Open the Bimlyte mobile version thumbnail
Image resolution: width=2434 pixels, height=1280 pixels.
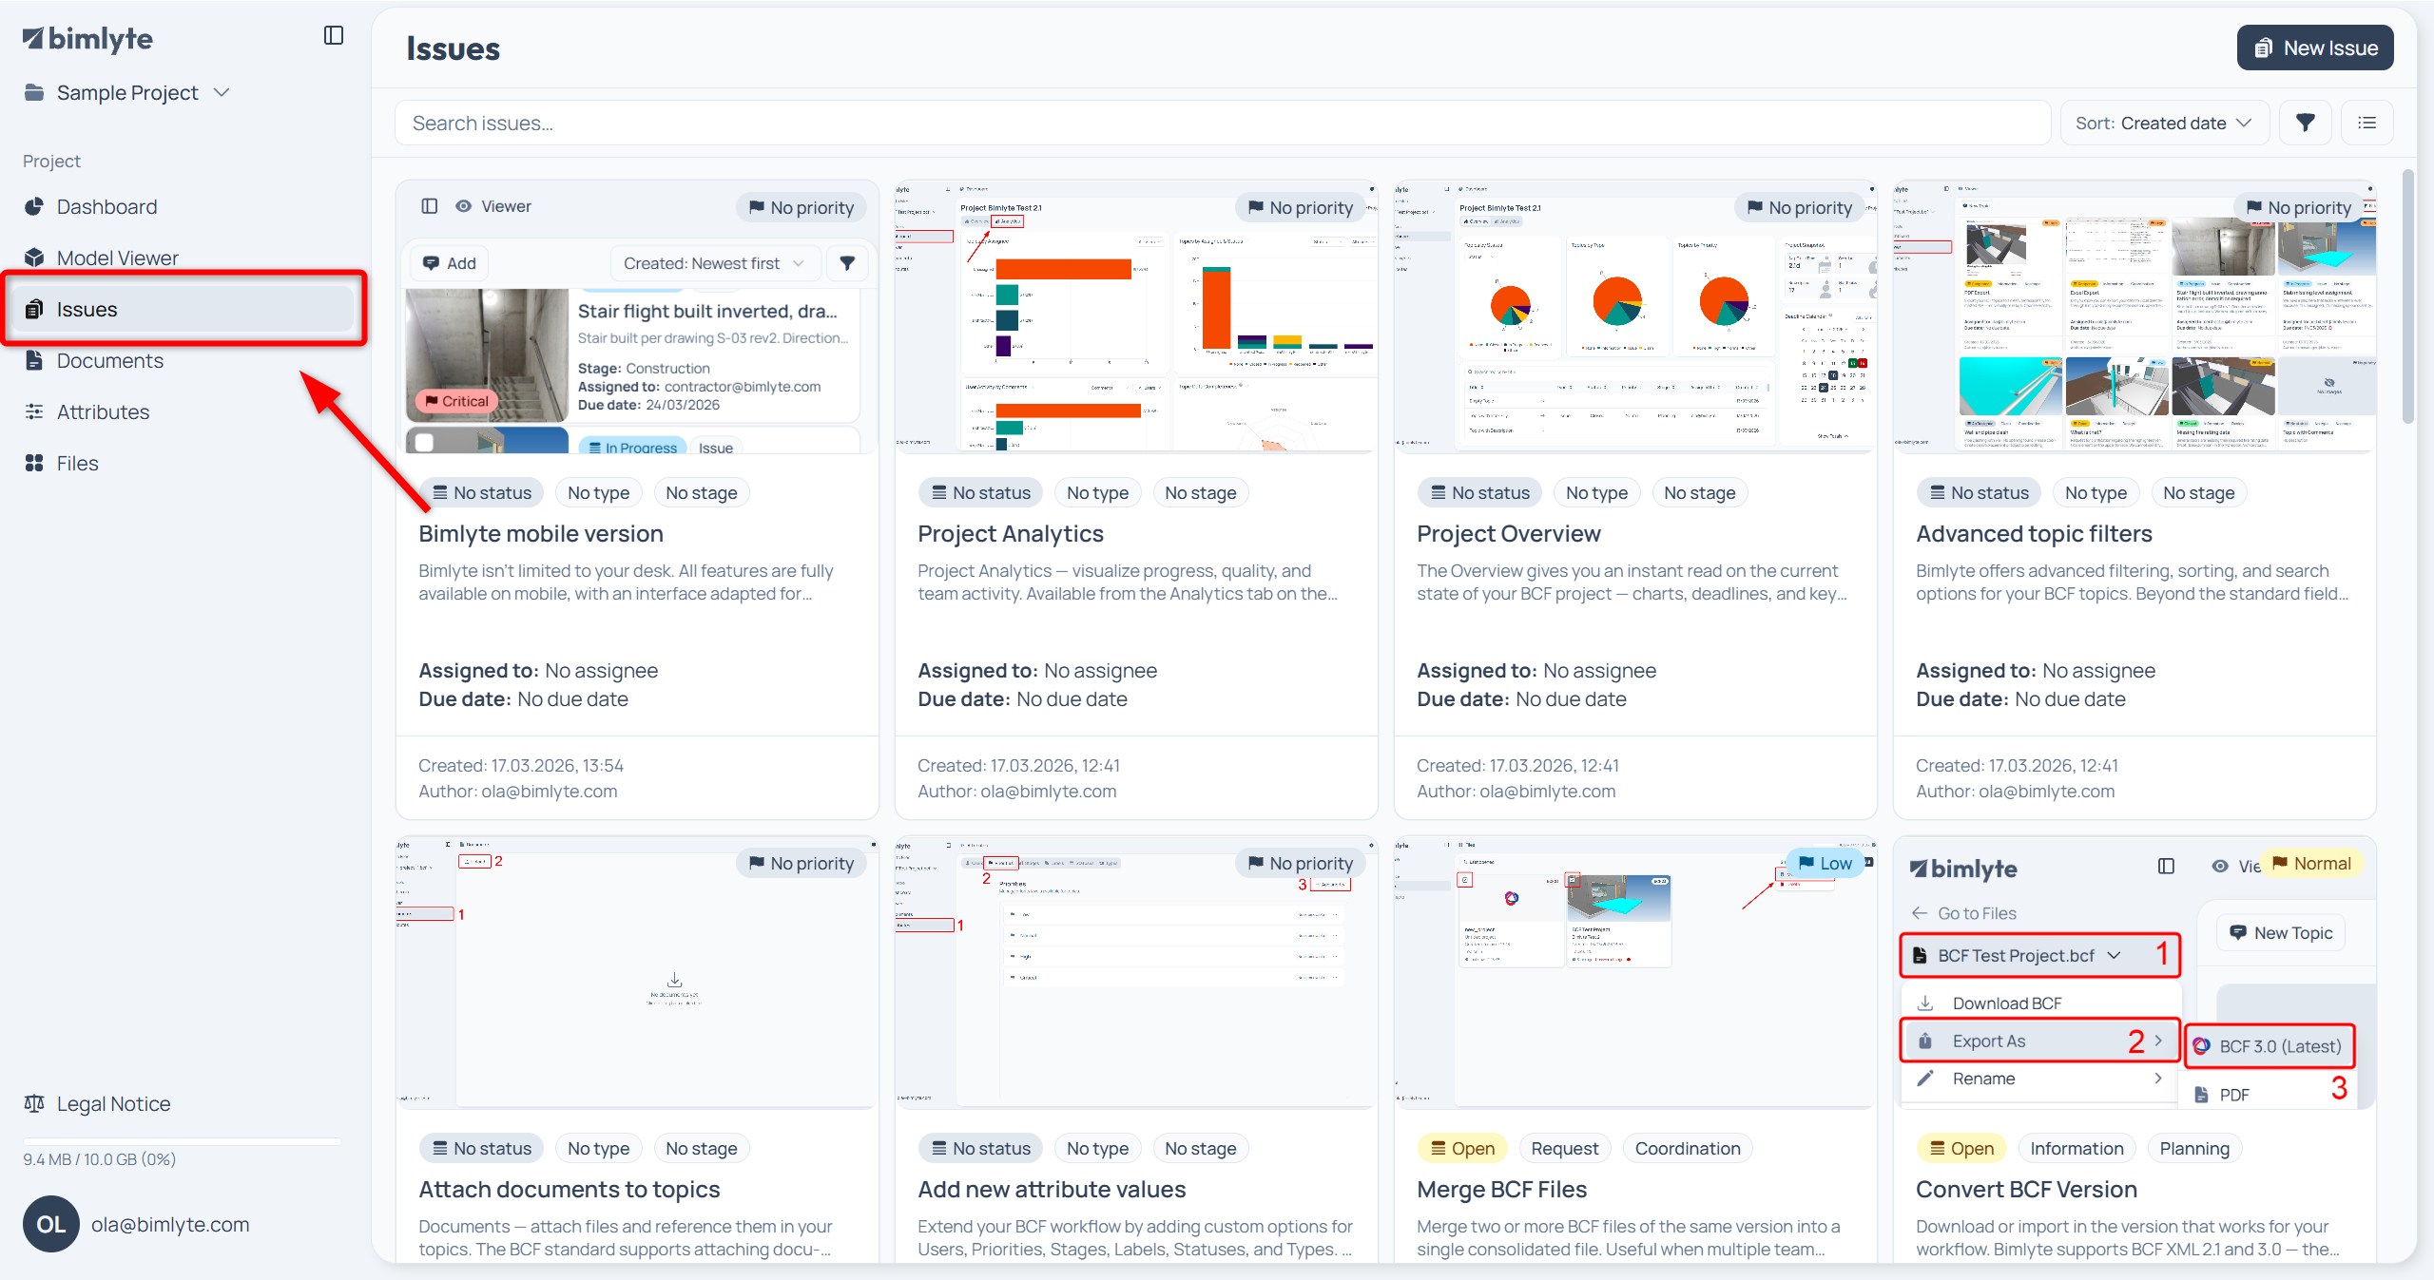637,317
